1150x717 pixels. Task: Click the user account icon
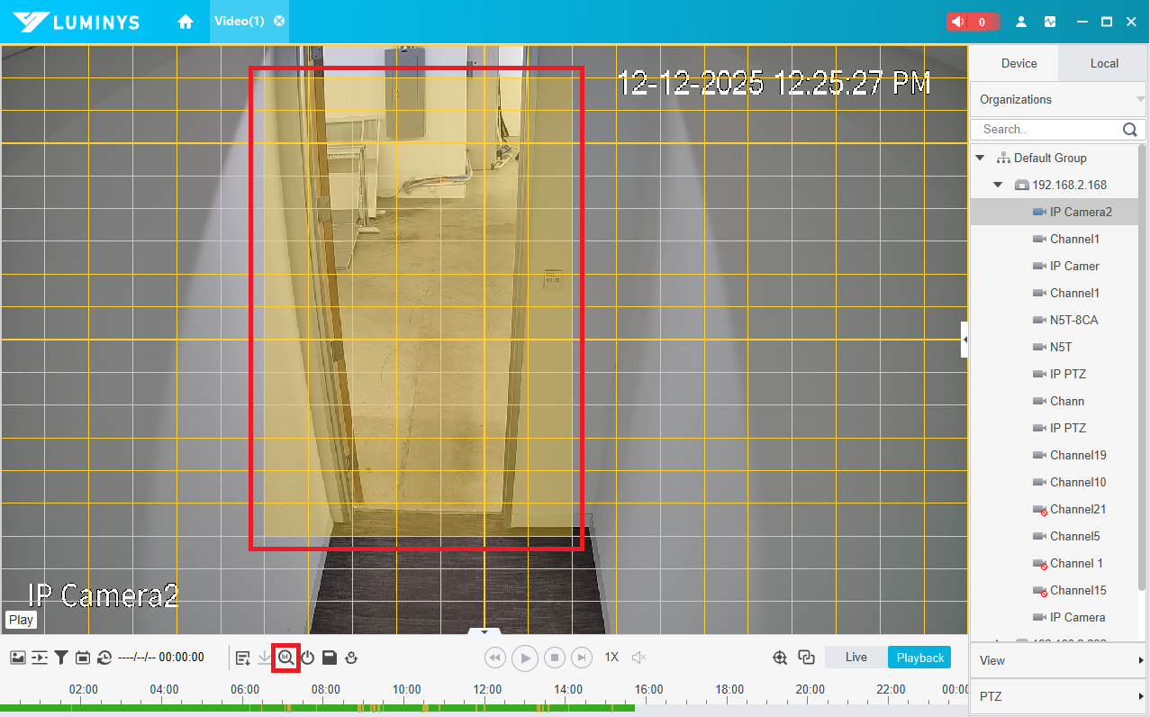point(1021,22)
